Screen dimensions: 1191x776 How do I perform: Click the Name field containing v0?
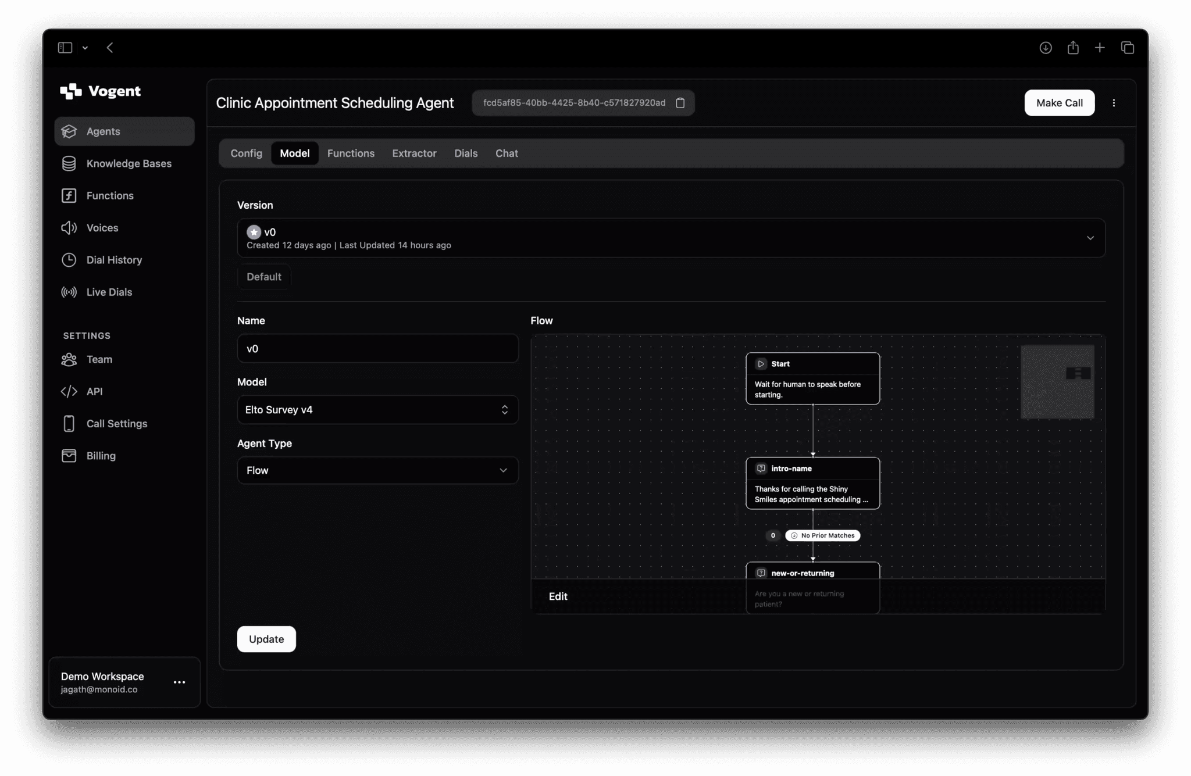377,348
